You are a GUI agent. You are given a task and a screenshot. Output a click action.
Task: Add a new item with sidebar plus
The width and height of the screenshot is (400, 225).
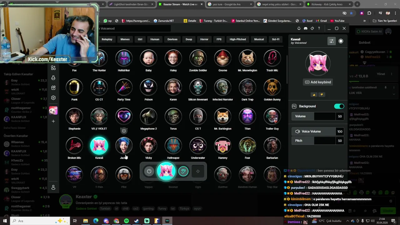point(53,121)
